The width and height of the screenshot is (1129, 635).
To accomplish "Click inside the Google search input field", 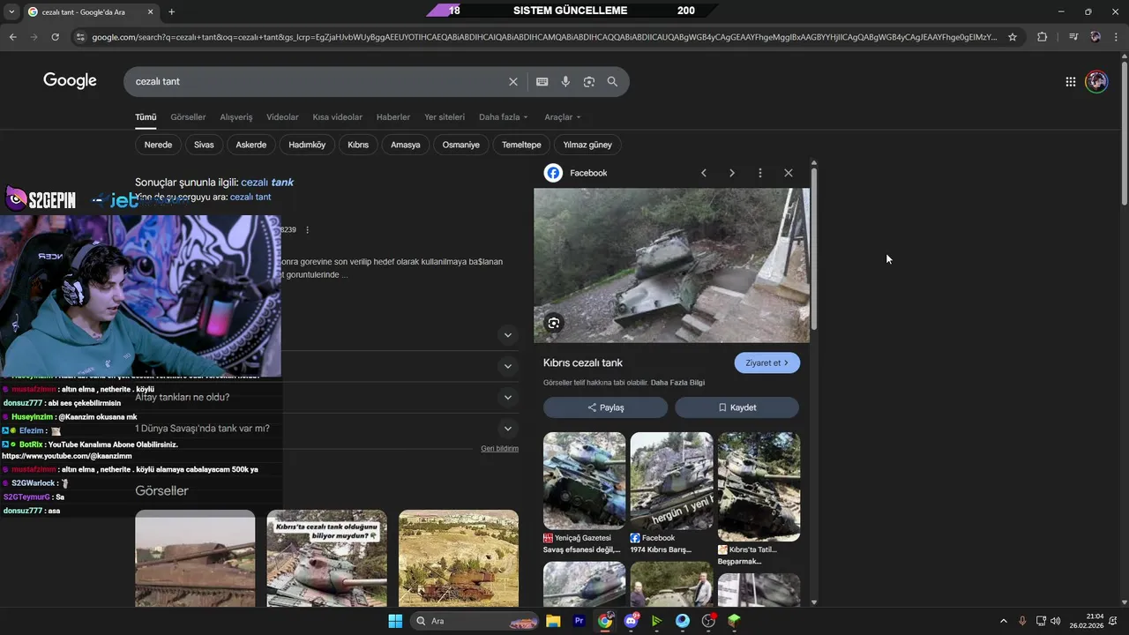I will [x=318, y=81].
